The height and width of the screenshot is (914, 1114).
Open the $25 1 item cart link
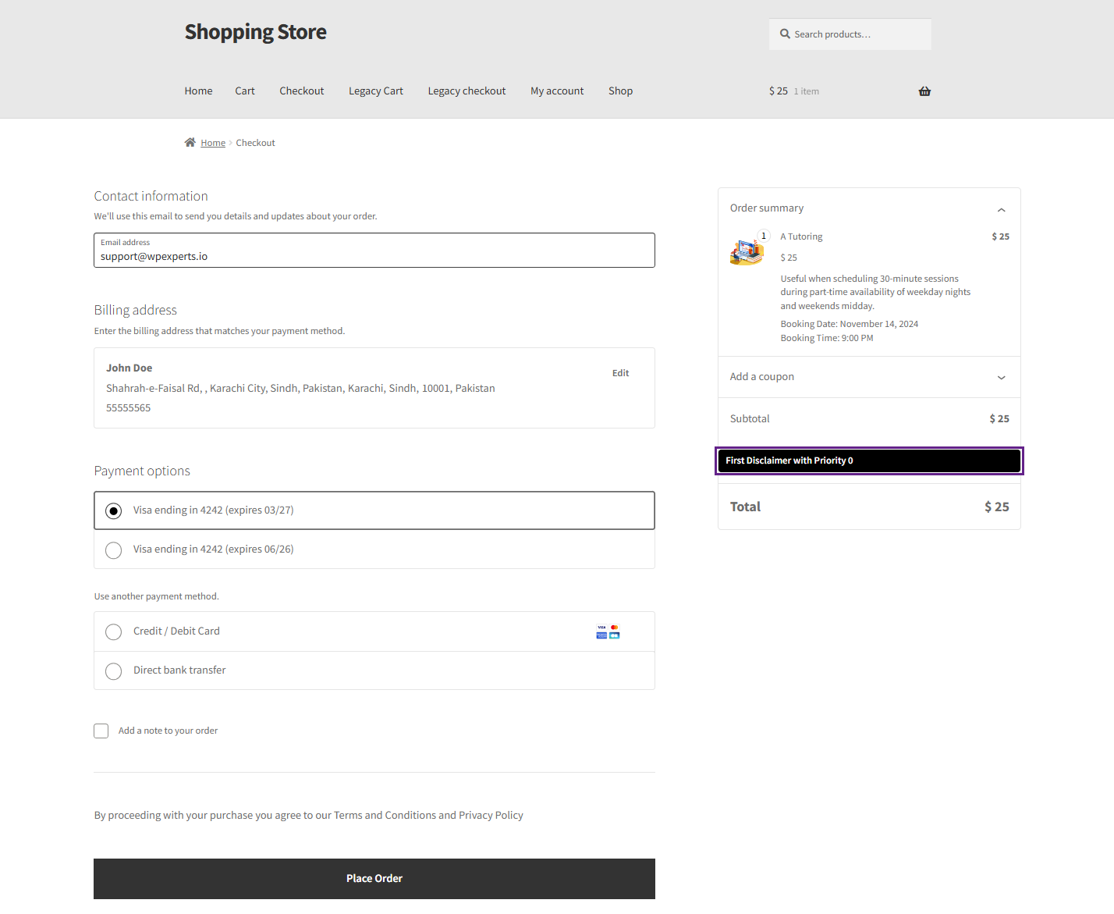[x=794, y=91]
